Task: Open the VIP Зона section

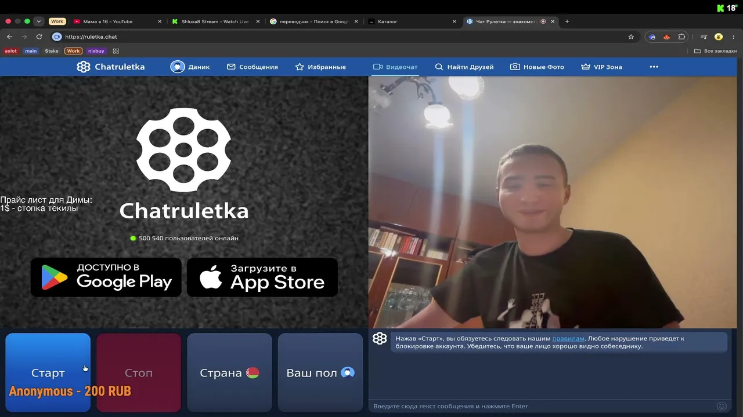Action: pos(601,67)
